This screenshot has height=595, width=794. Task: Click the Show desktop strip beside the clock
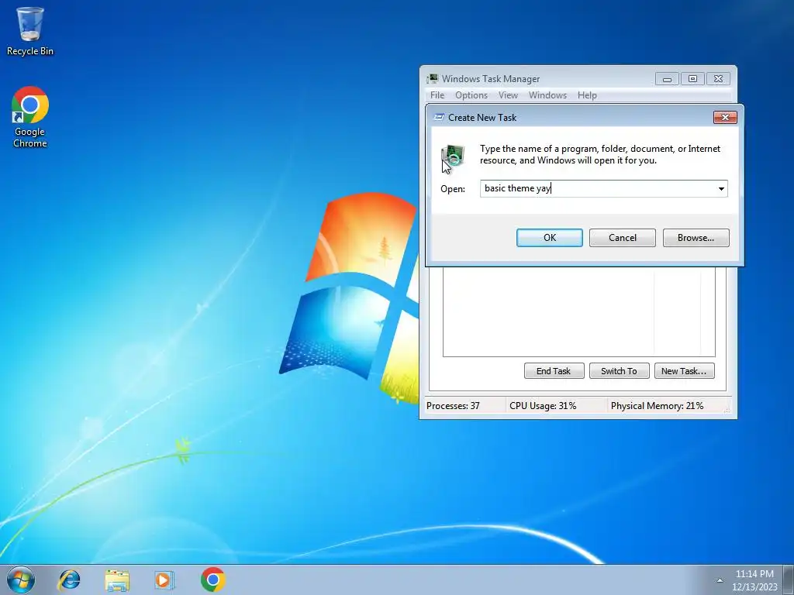pyautogui.click(x=788, y=580)
